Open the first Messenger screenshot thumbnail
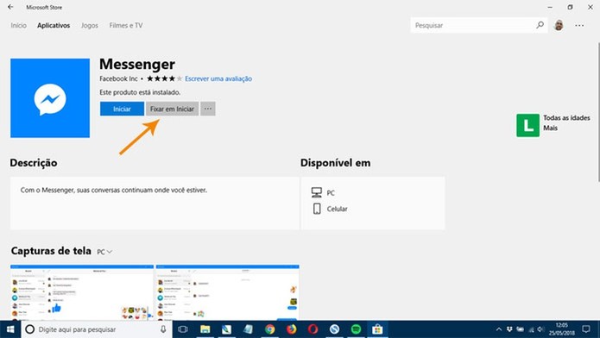 (x=82, y=292)
